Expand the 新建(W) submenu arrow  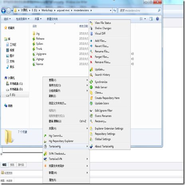tap(87, 173)
